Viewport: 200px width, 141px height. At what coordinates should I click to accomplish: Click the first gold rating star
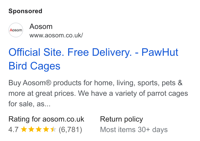coord(24,129)
